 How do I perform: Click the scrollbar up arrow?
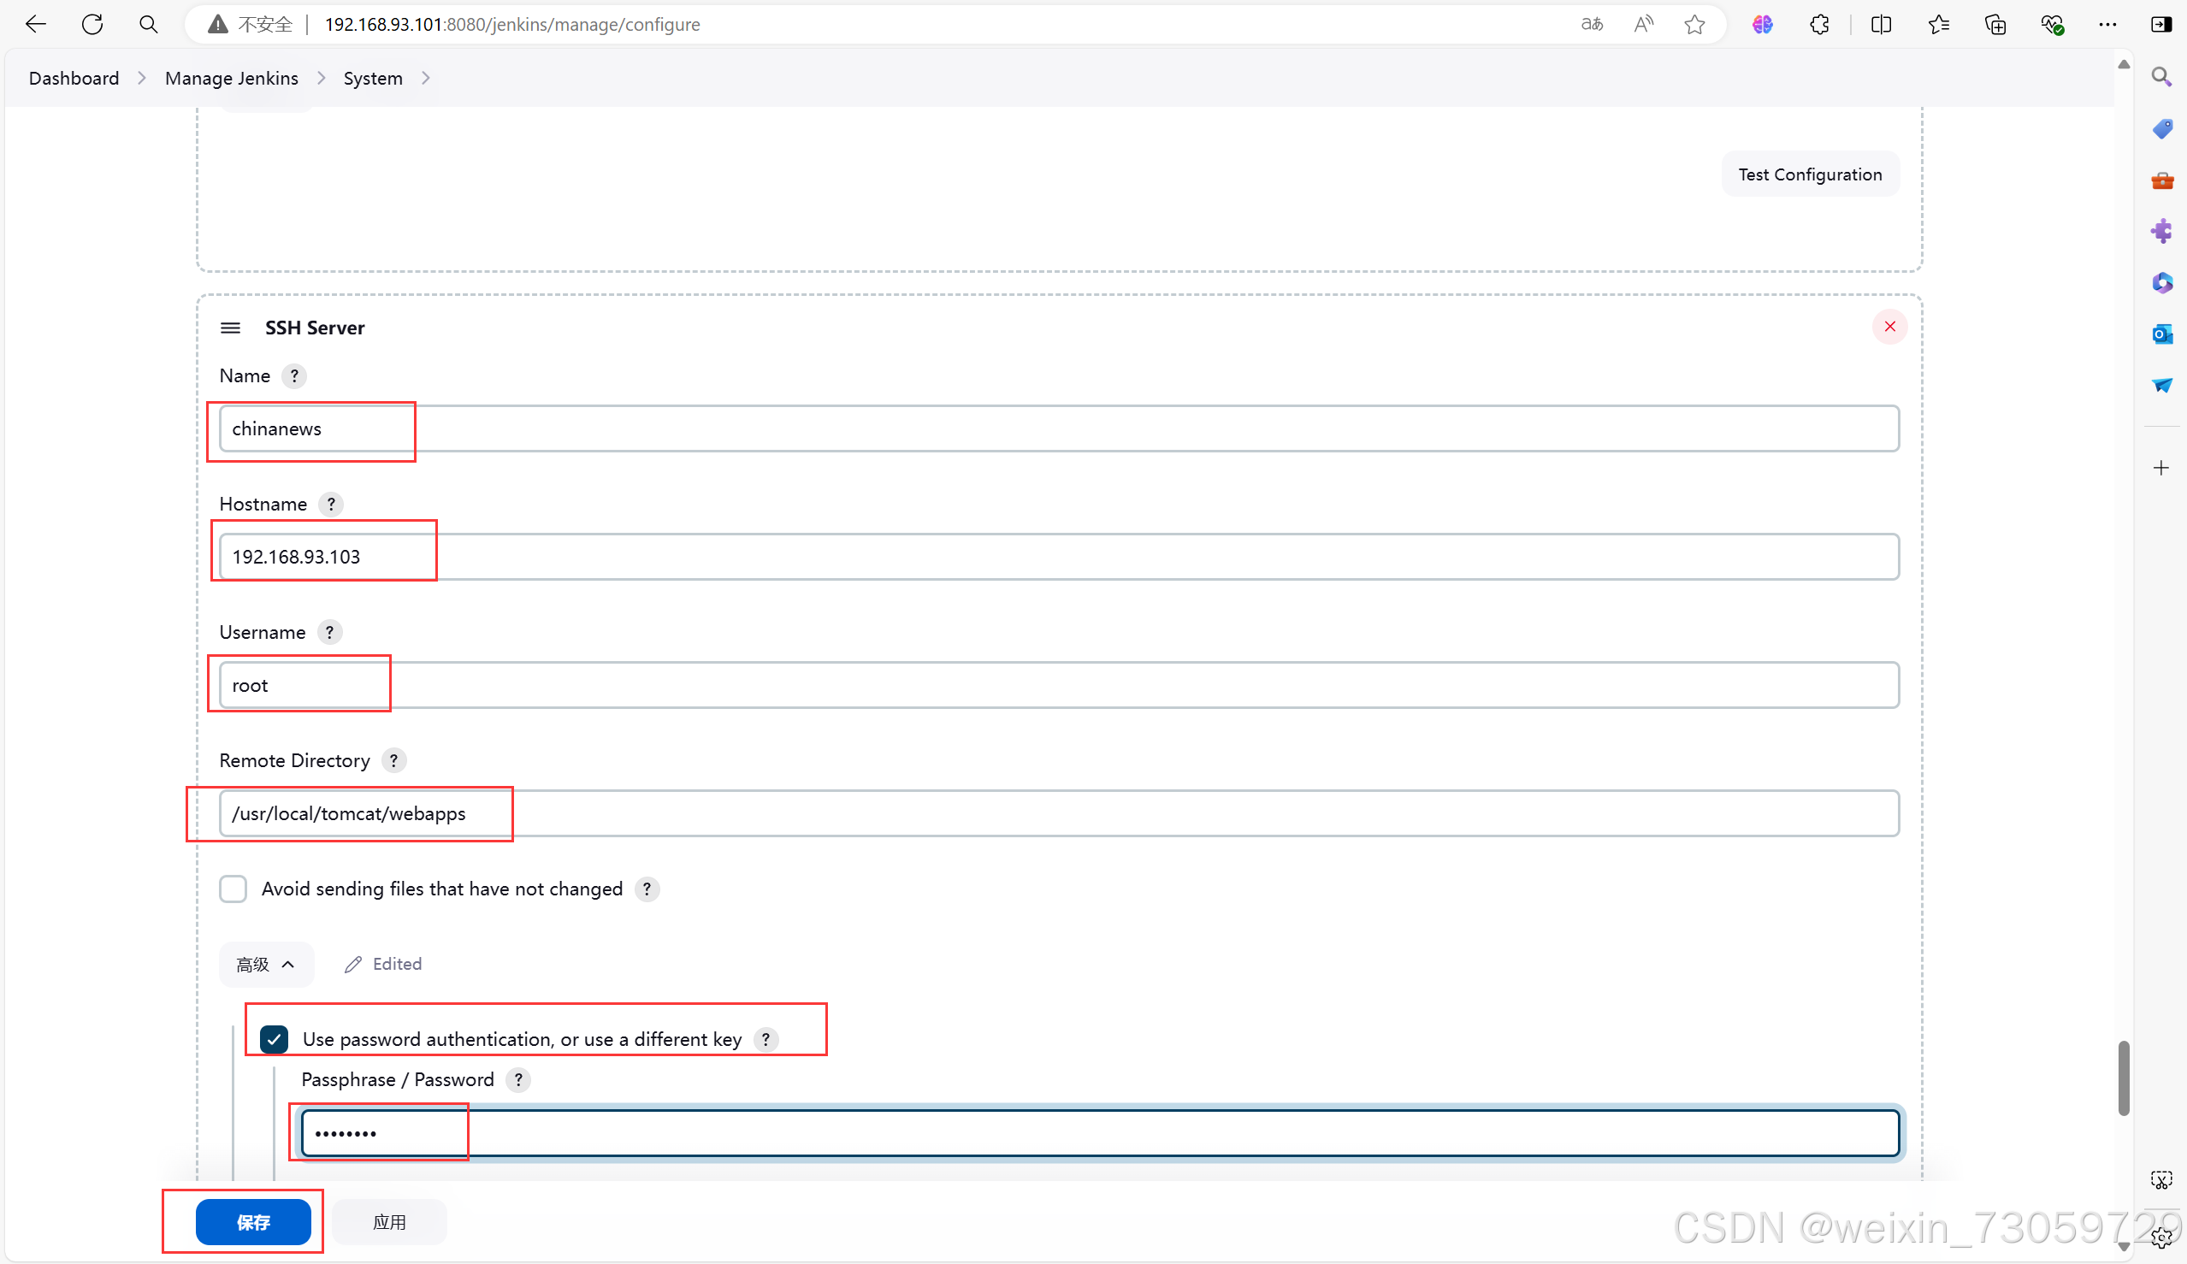click(x=2123, y=64)
